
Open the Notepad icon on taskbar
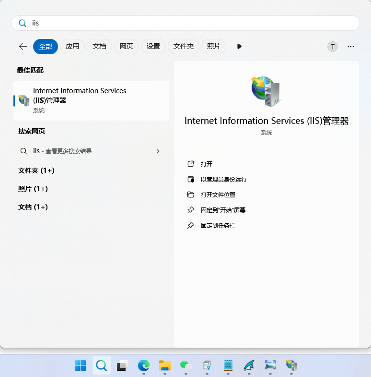coord(228,365)
